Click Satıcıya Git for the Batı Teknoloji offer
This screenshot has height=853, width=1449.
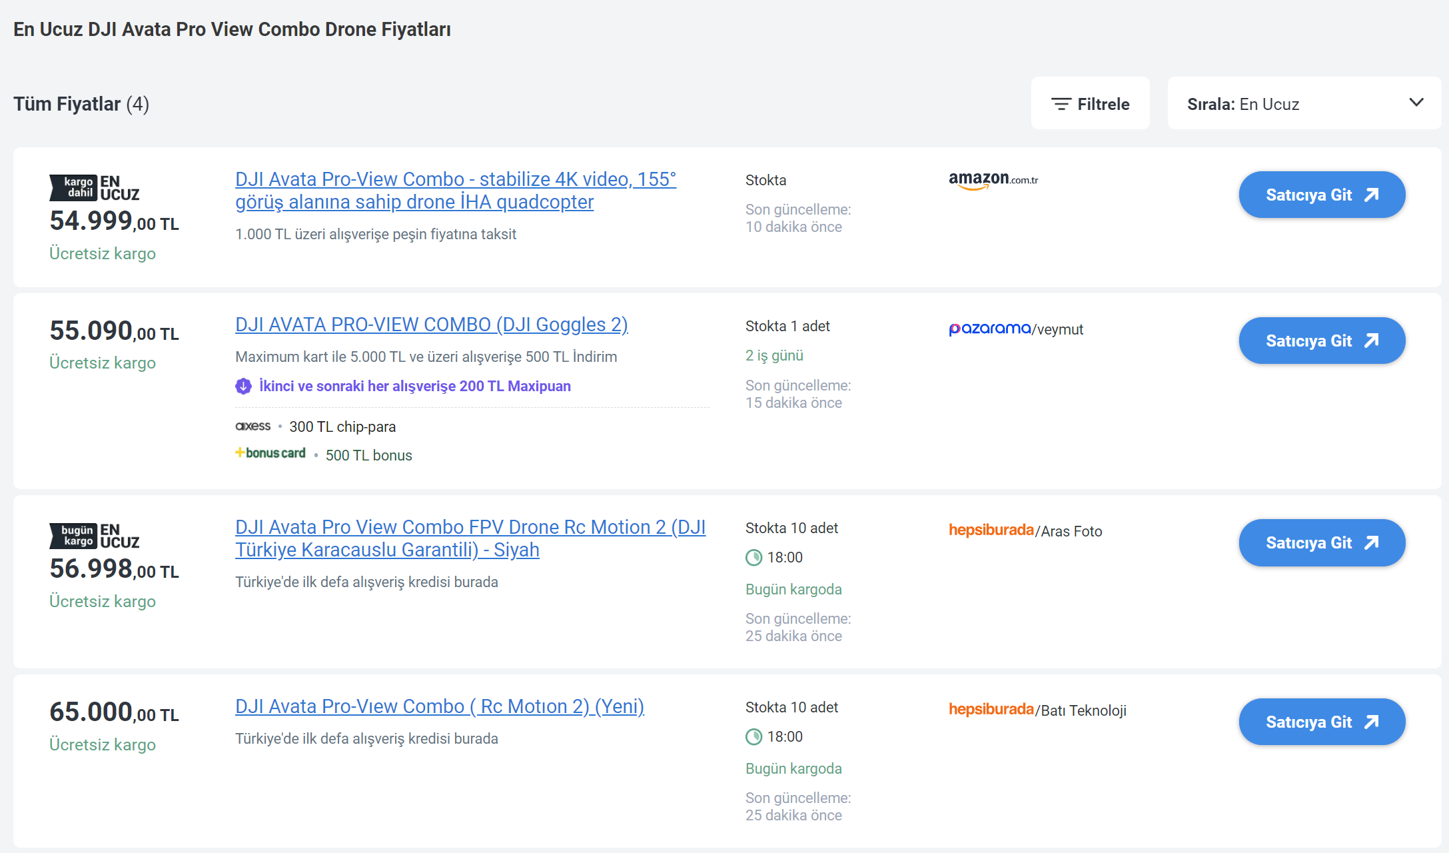tap(1322, 722)
